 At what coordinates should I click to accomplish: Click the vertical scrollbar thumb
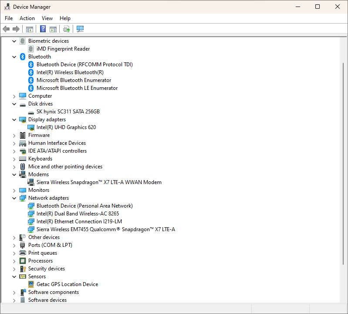344,164
